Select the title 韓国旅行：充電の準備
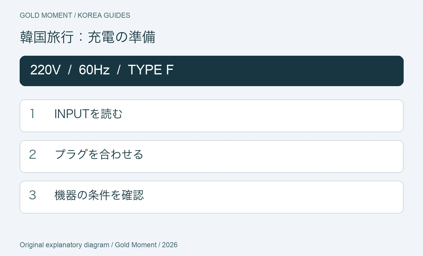The width and height of the screenshot is (423, 256). pyautogui.click(x=88, y=37)
